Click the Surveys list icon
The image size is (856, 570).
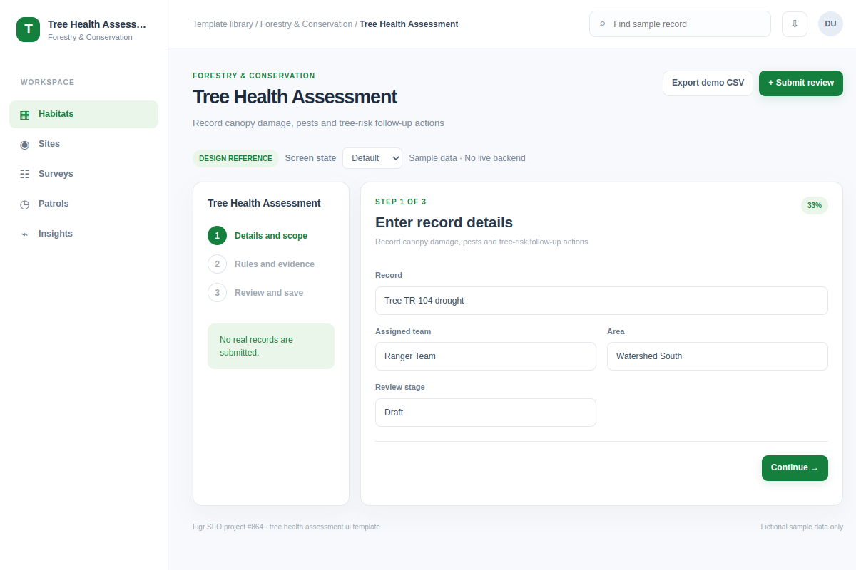point(25,174)
